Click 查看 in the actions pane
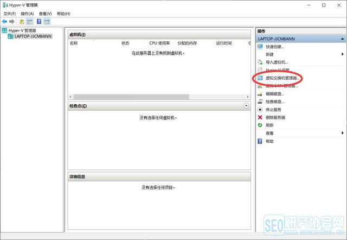The width and height of the screenshot is (347, 240). (x=269, y=133)
